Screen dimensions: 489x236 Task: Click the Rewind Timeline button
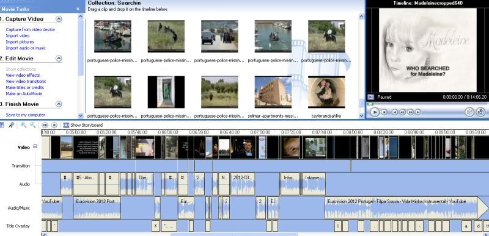(x=45, y=125)
